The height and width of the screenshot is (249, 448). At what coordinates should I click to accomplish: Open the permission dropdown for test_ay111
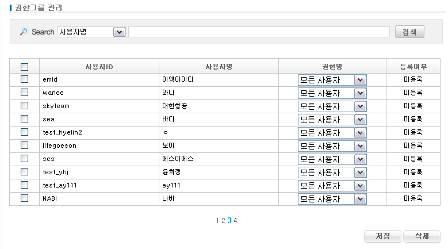coord(361,186)
